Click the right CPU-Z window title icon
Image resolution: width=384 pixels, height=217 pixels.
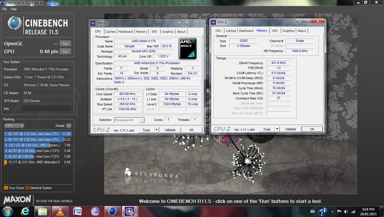point(213,22)
